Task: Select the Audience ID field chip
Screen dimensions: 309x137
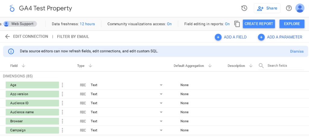Action: point(32,103)
